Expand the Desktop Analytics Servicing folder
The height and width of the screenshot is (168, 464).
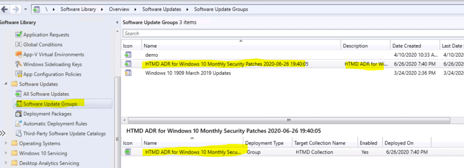click(x=6, y=163)
